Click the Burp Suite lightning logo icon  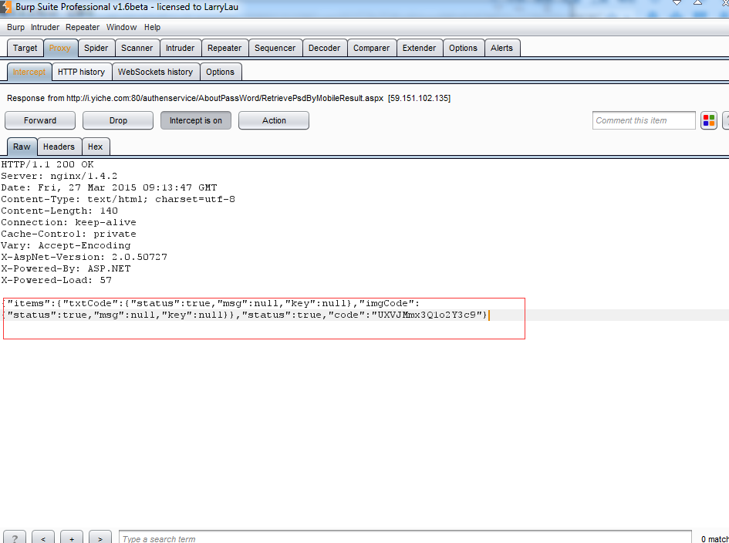pyautogui.click(x=5, y=7)
